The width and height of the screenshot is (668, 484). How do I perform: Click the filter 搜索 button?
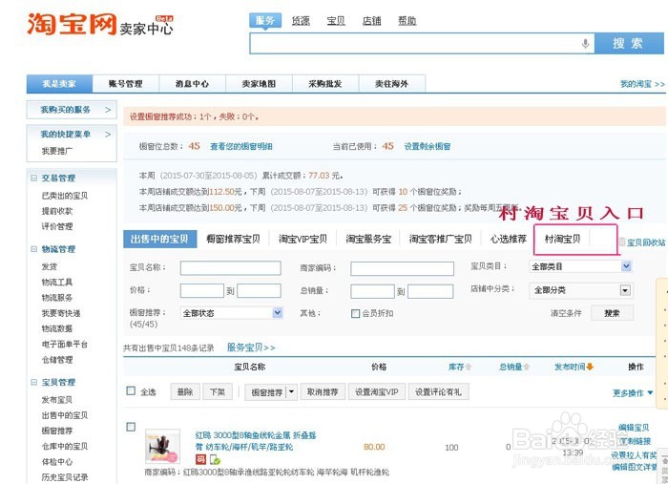pyautogui.click(x=613, y=313)
